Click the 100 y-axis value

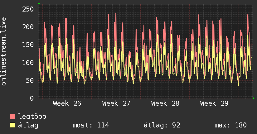coord(28,63)
